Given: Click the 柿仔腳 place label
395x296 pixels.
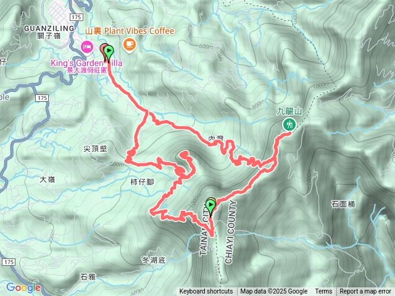Looking at the screenshot, I should coord(142,182).
